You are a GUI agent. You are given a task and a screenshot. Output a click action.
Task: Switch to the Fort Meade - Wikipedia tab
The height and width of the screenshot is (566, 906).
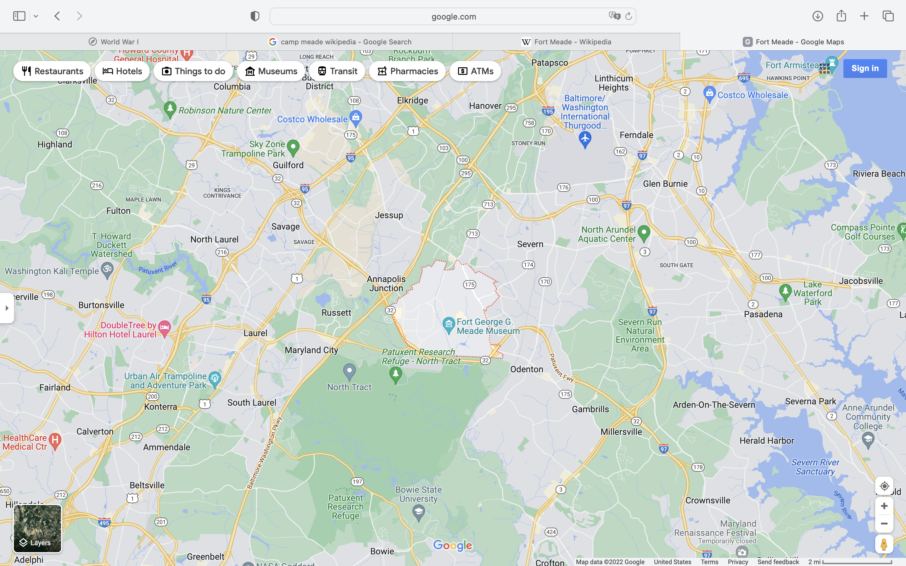566,42
